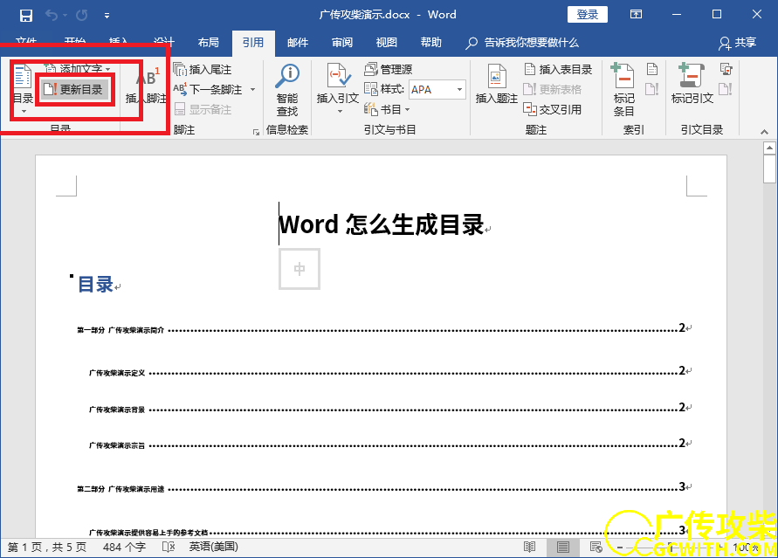Open Ribbon Display Options
This screenshot has width=778, height=558.
pos(636,14)
